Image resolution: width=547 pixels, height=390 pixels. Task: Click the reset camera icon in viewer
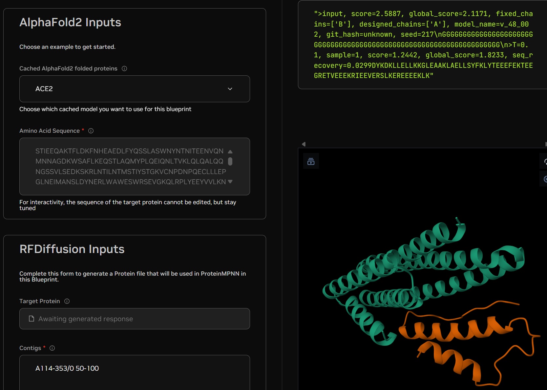click(545, 162)
